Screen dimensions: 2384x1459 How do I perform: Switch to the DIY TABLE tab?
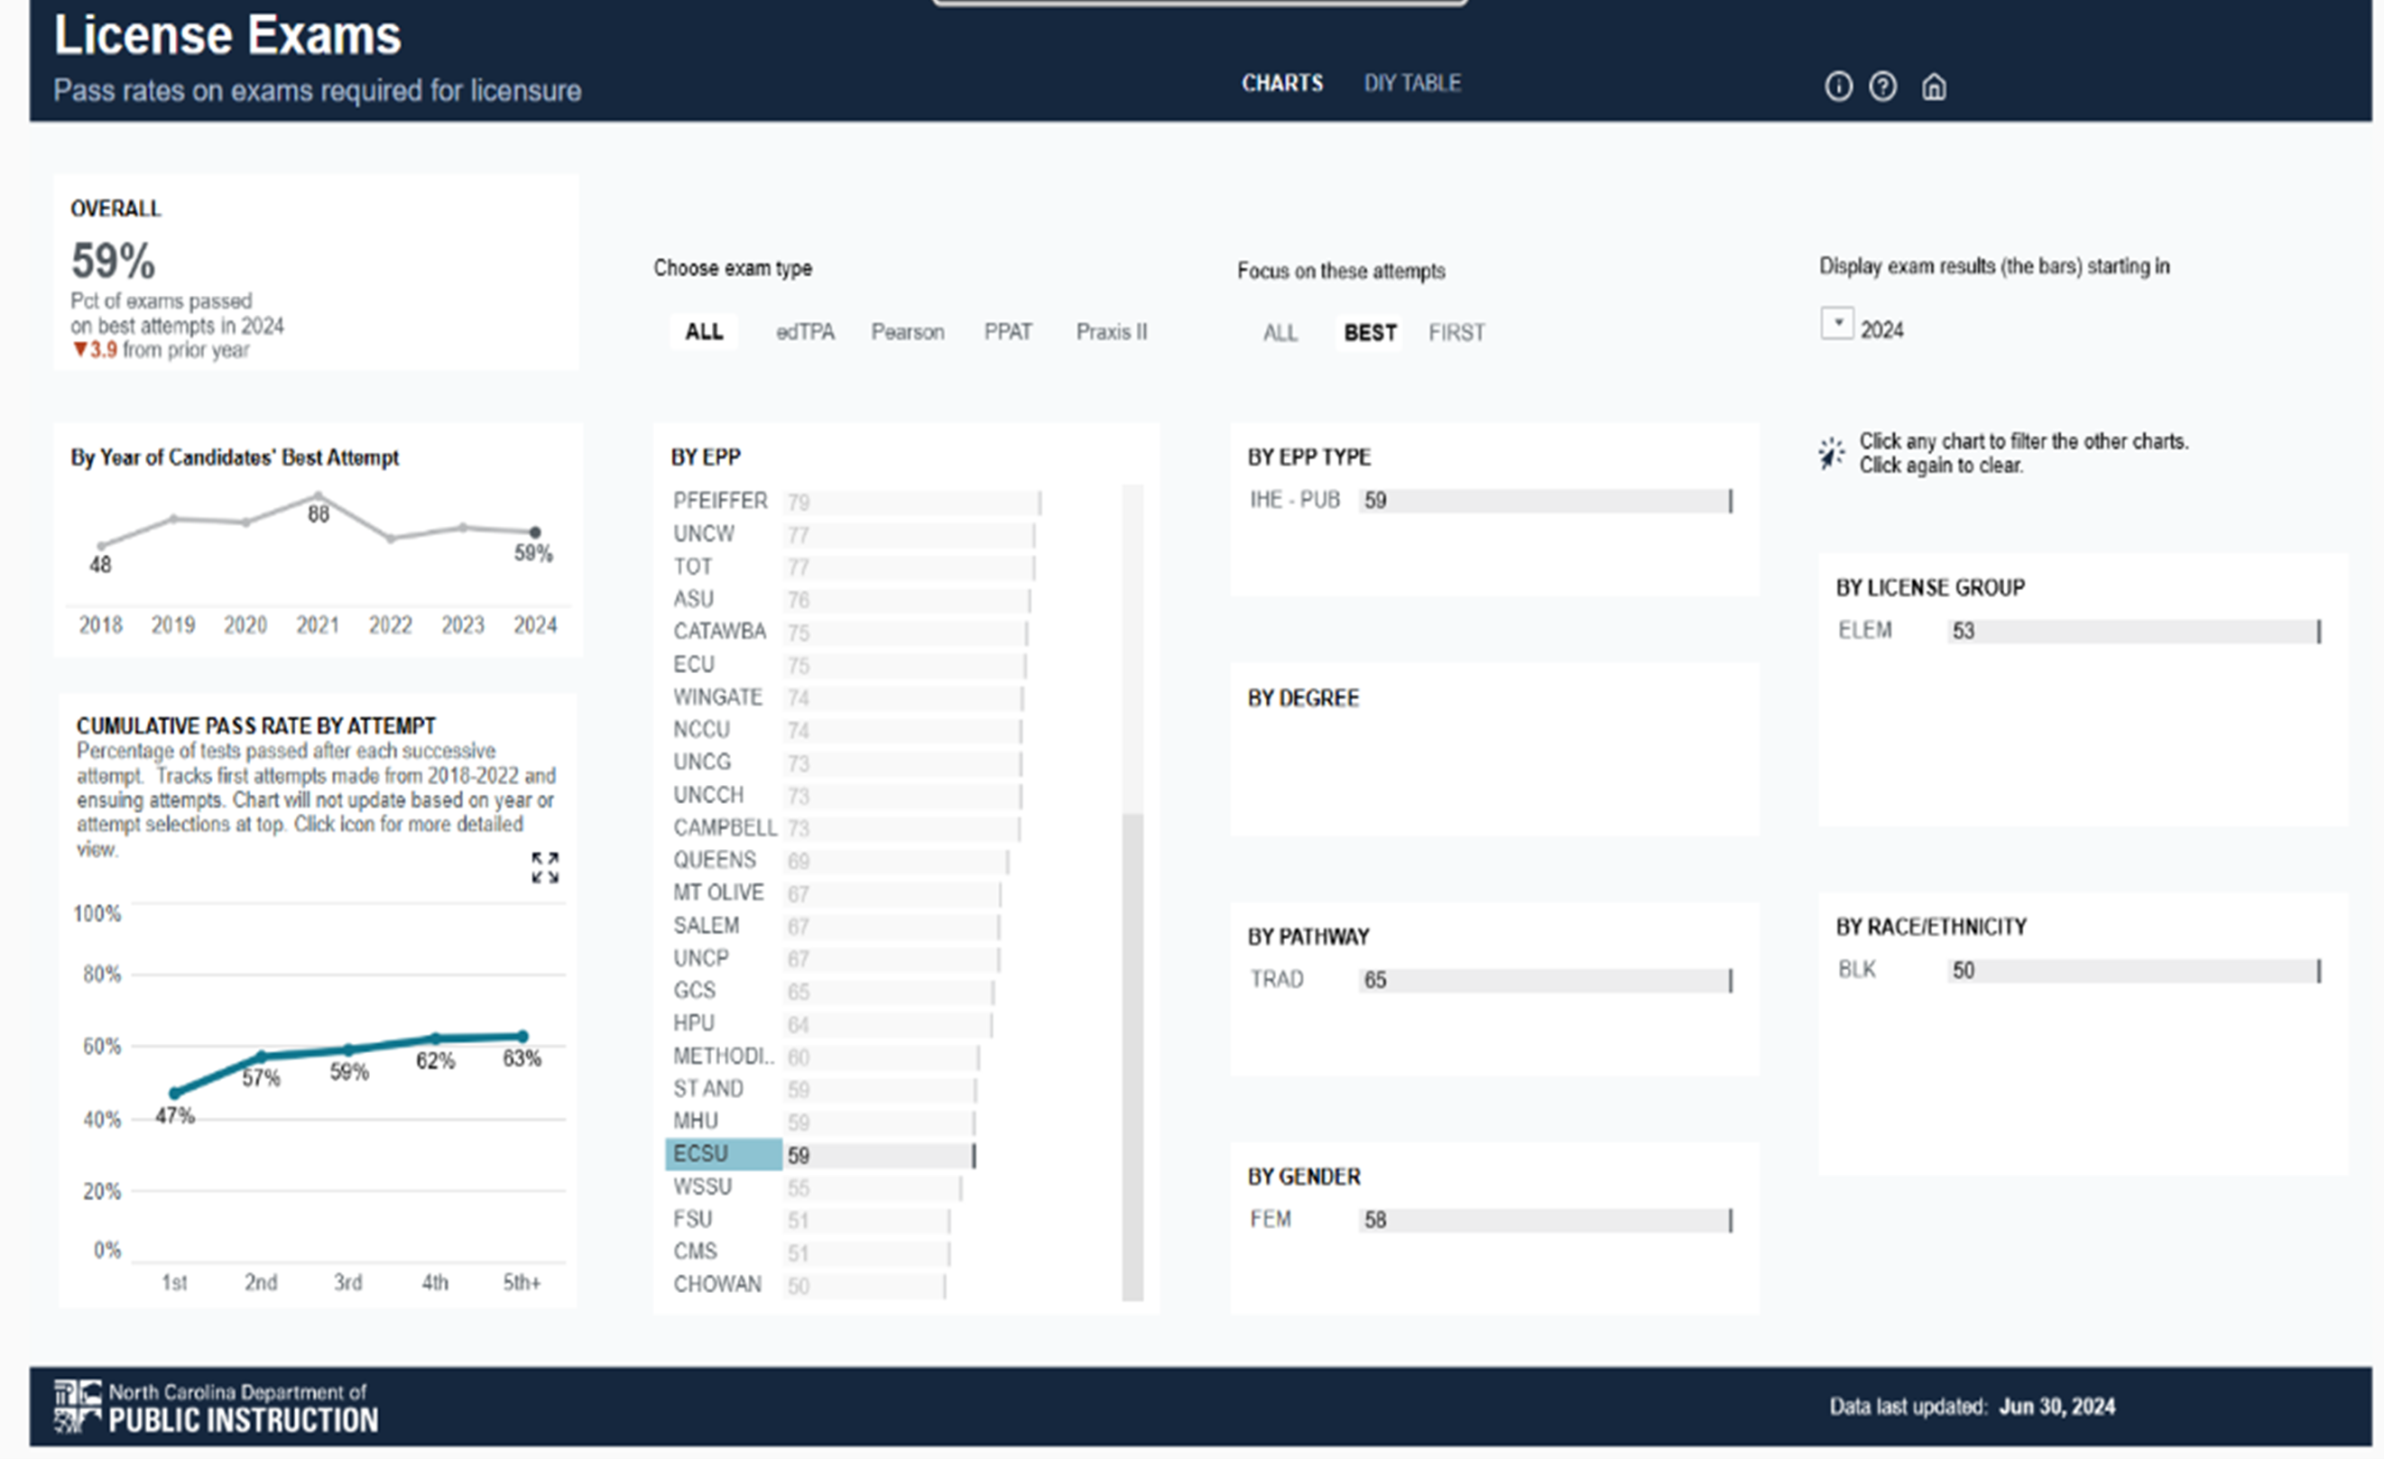pyautogui.click(x=1411, y=83)
